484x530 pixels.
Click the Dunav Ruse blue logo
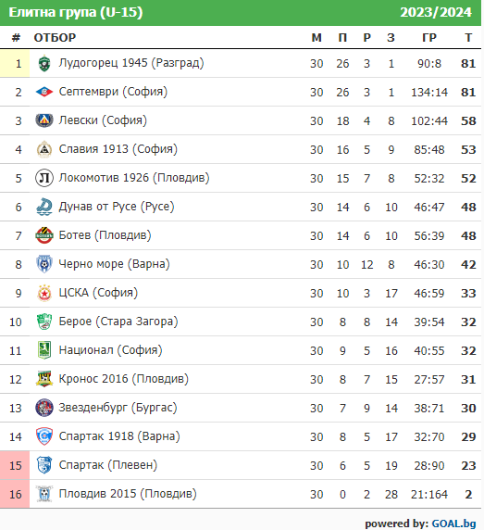(x=44, y=207)
